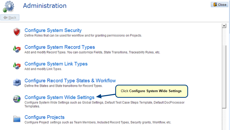The width and height of the screenshot is (230, 130).
Task: Click the blue cubes workflow icon
Action: [x=17, y=82]
